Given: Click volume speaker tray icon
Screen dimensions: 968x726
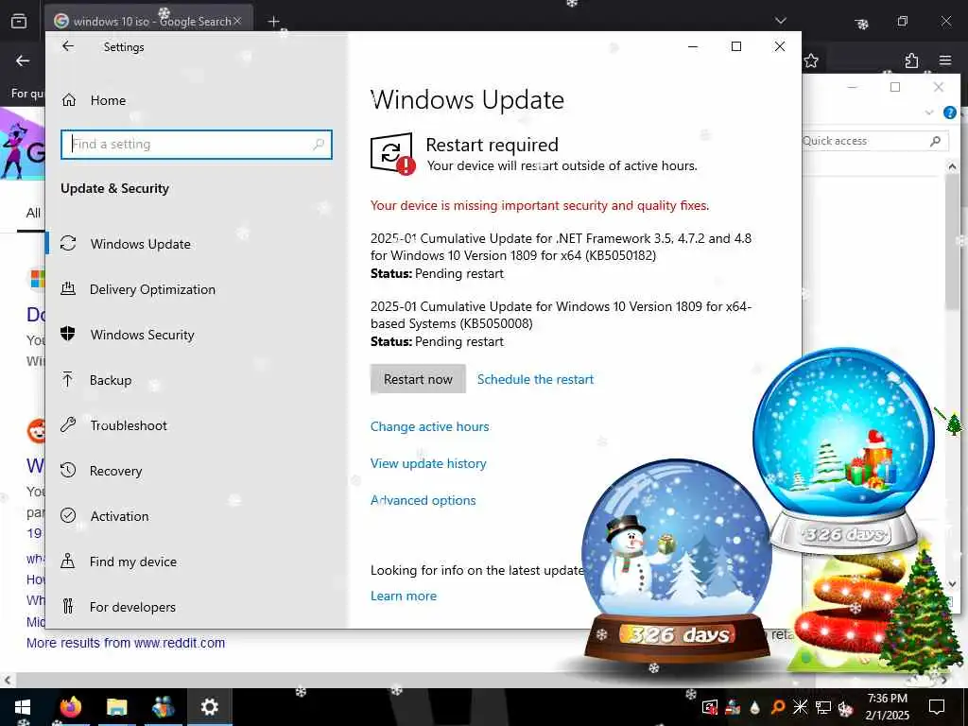Looking at the screenshot, I should [845, 707].
